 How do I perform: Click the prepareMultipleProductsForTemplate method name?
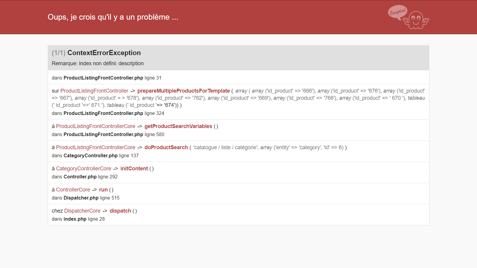tap(184, 91)
